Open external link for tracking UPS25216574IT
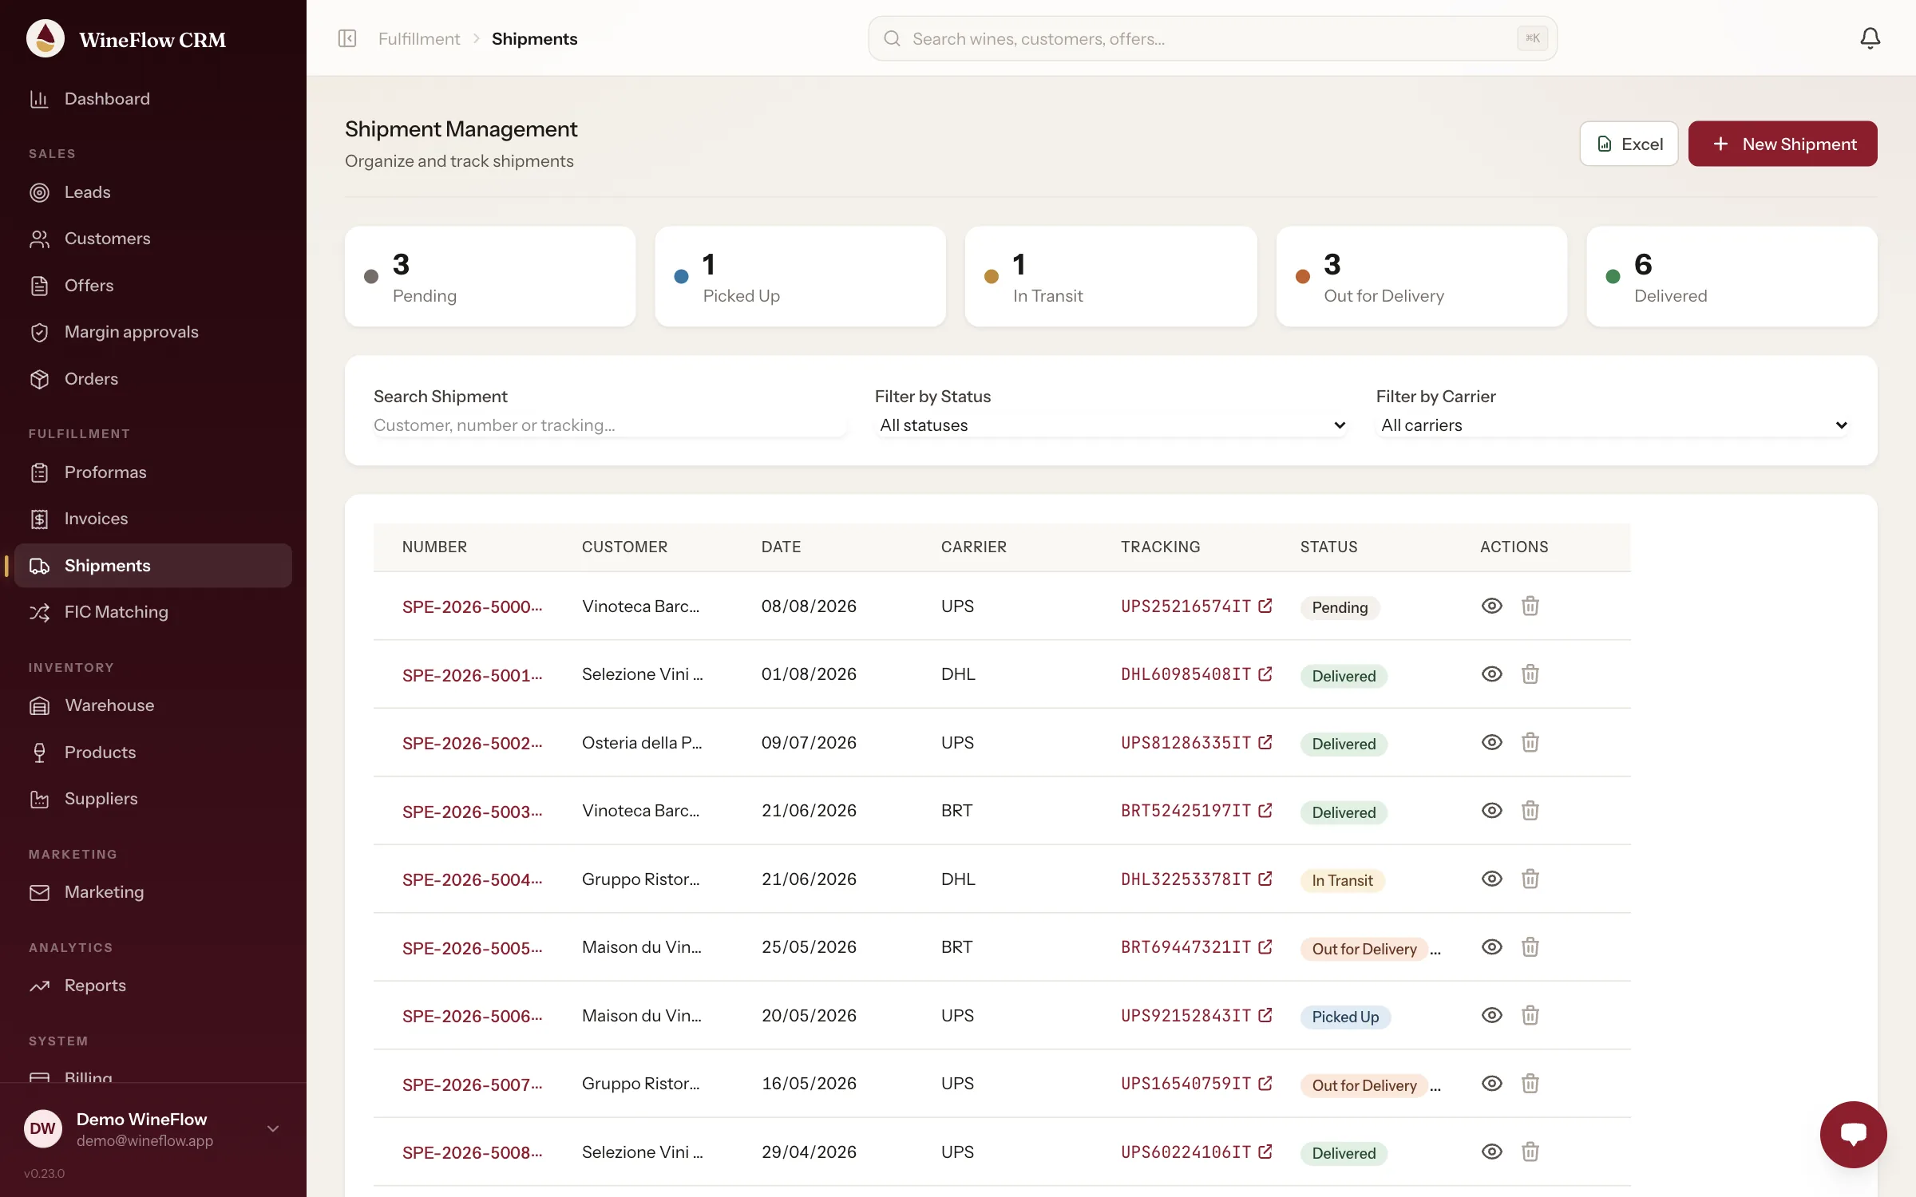The image size is (1916, 1197). click(x=1265, y=606)
